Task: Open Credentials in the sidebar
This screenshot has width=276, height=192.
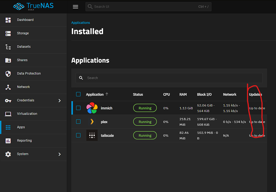Action: tap(34, 101)
